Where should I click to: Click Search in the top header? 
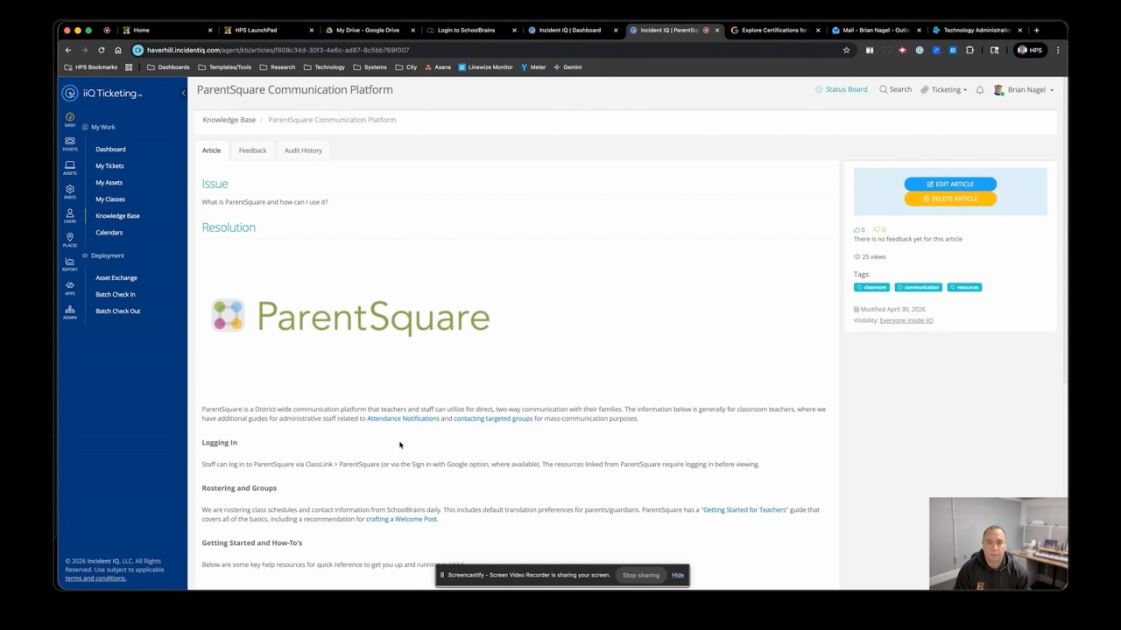(896, 89)
